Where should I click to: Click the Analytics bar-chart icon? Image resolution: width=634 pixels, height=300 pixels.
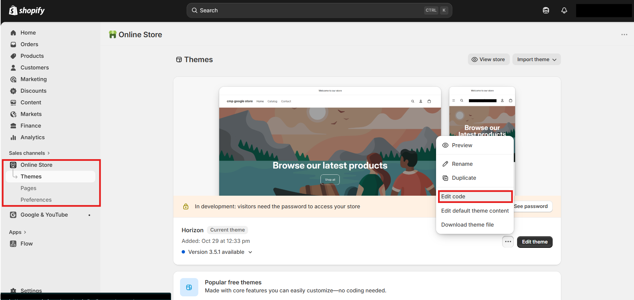coord(13,137)
